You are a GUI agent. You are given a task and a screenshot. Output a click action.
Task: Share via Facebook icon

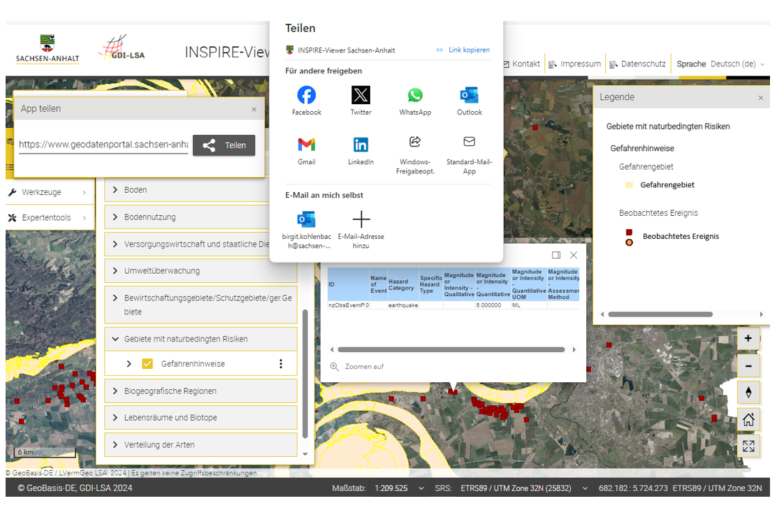pyautogui.click(x=306, y=96)
